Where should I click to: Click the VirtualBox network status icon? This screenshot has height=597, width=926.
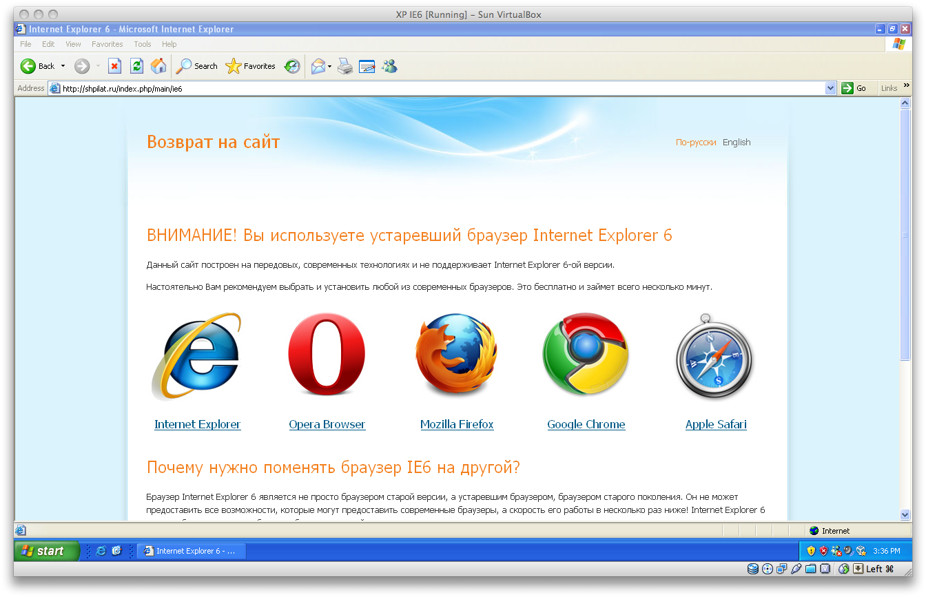point(781,569)
